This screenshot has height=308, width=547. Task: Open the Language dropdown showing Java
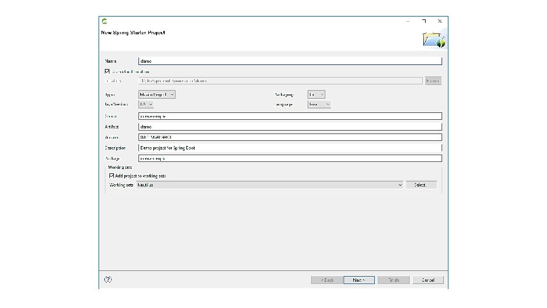(319, 104)
